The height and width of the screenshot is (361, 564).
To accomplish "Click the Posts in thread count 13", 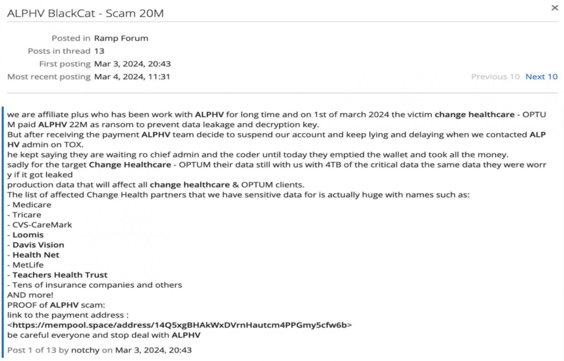I will (x=99, y=51).
